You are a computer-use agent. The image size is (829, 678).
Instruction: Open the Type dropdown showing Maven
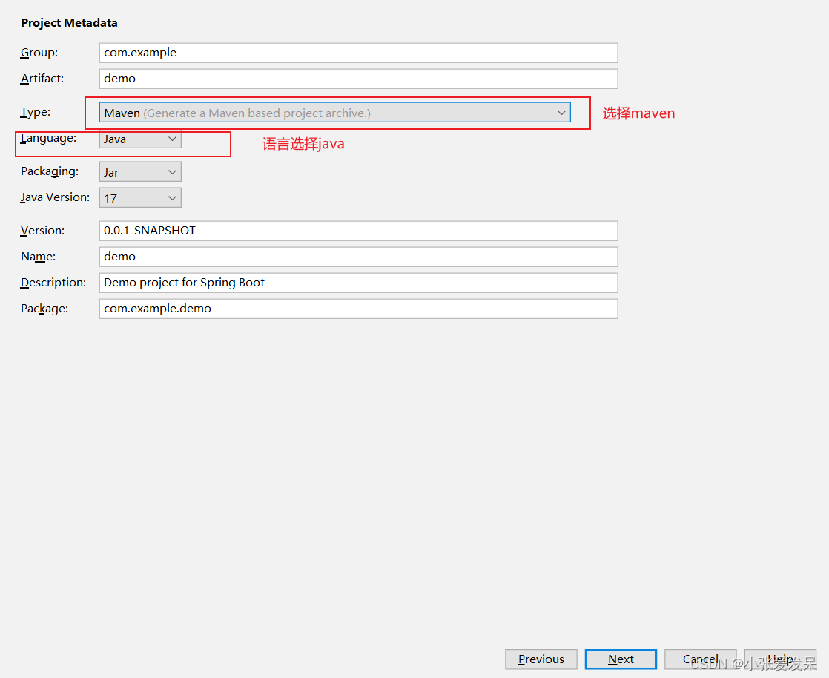334,112
